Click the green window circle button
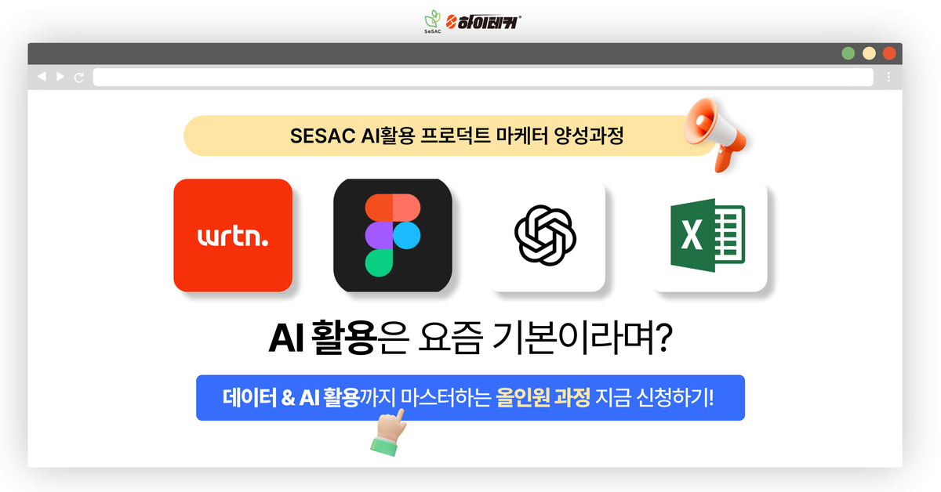The height and width of the screenshot is (492, 941). pyautogui.click(x=848, y=53)
